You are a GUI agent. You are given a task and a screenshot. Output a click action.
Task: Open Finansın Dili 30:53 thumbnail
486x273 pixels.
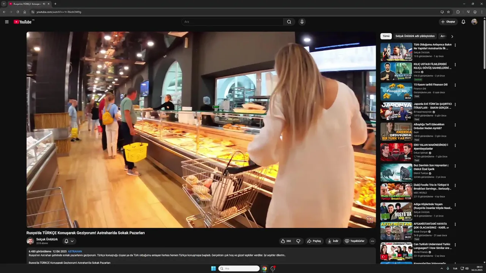coord(396,92)
